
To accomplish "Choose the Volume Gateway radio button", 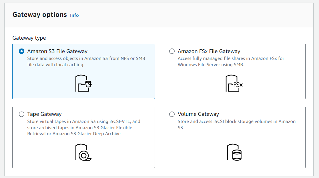I will click(x=172, y=114).
